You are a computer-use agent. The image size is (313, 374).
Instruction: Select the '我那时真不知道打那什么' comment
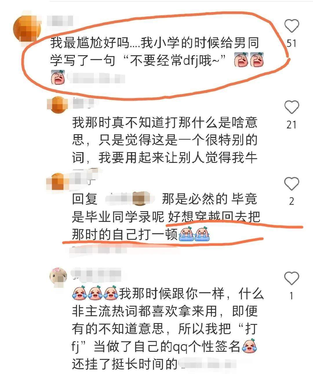[x=165, y=140]
